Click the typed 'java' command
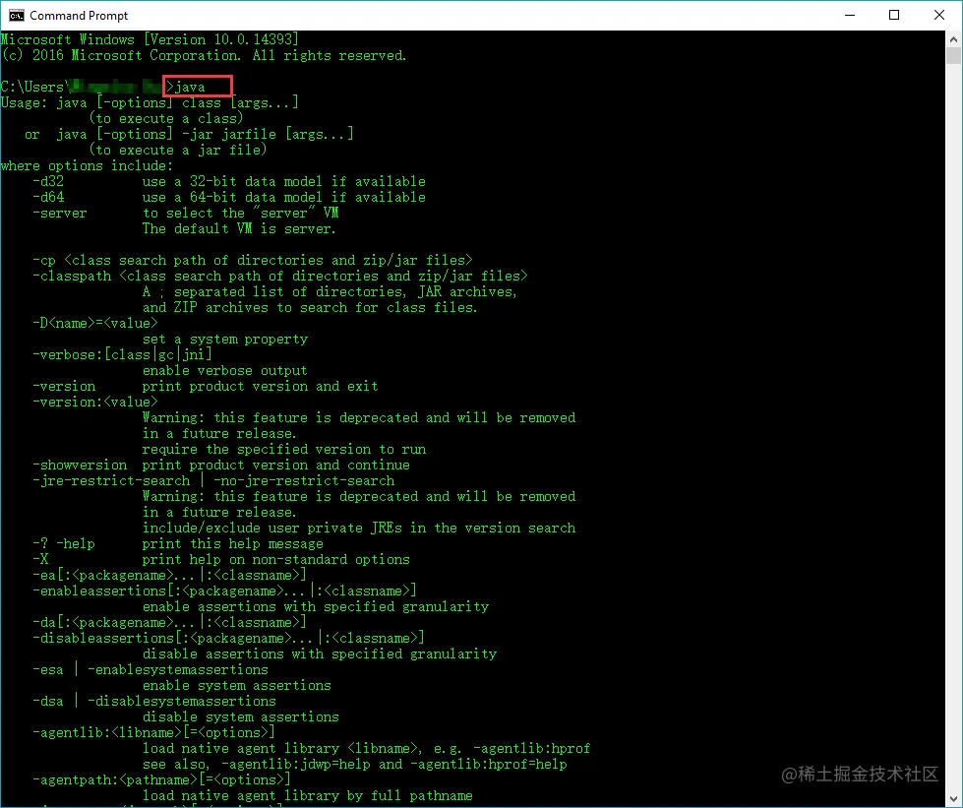This screenshot has width=963, height=808. click(191, 88)
